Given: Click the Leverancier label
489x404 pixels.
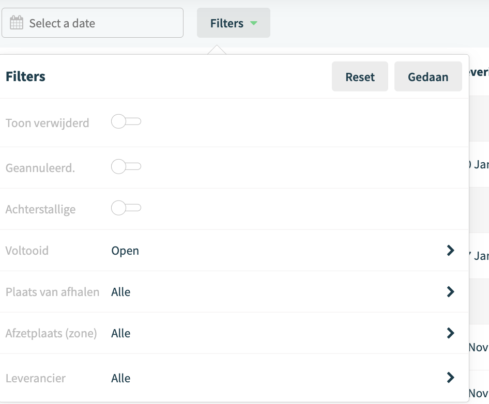Looking at the screenshot, I should 36,378.
